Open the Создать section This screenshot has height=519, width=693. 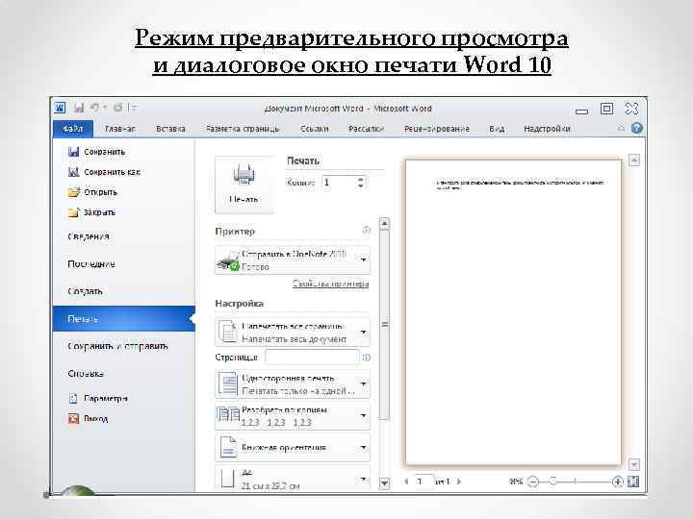pyautogui.click(x=85, y=291)
